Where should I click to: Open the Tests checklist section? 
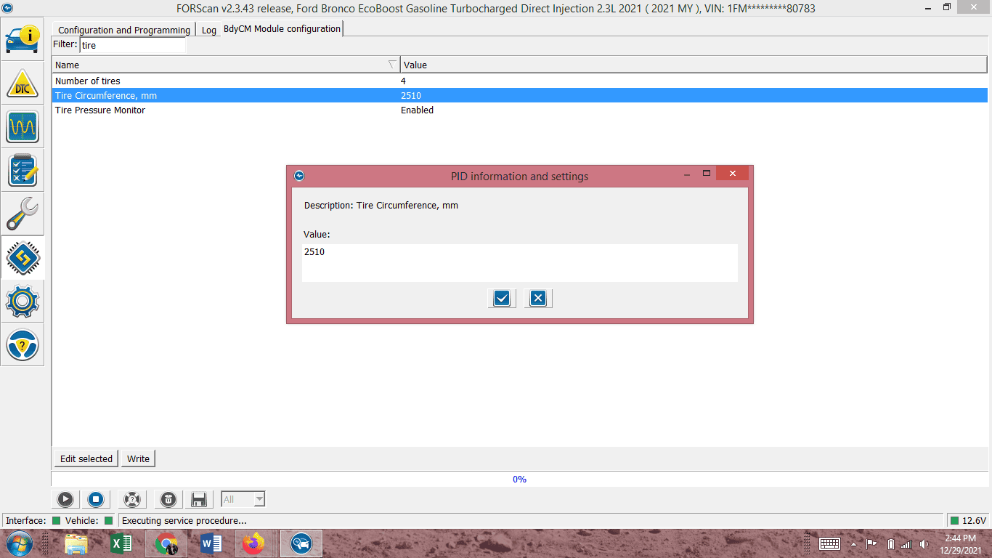23,171
